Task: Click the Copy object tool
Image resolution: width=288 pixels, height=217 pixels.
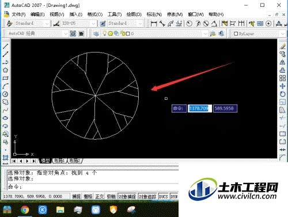Action: [x=282, y=54]
